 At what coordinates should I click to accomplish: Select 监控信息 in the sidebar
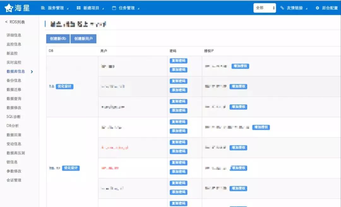(x=14, y=44)
